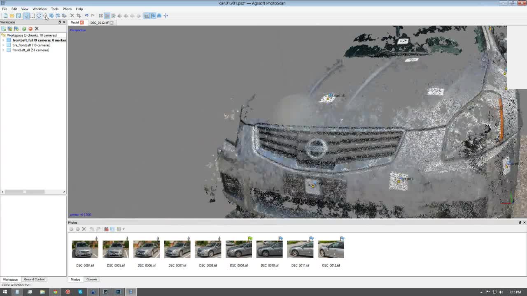Open the Workflow menu

click(40, 9)
